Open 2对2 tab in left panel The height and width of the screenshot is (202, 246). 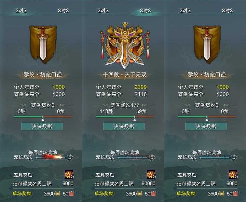coord(21,11)
